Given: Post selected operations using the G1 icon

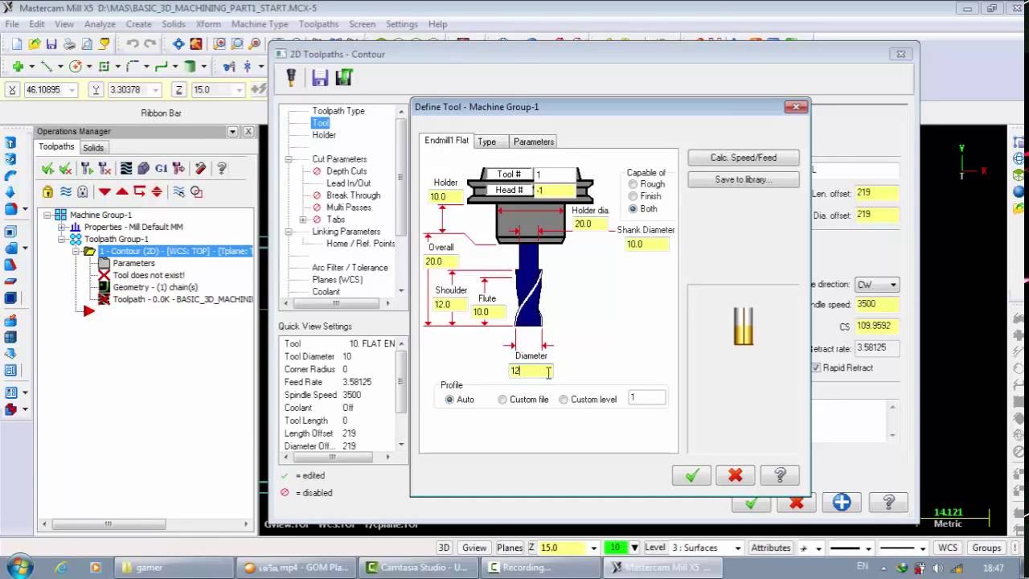Looking at the screenshot, I should point(161,168).
